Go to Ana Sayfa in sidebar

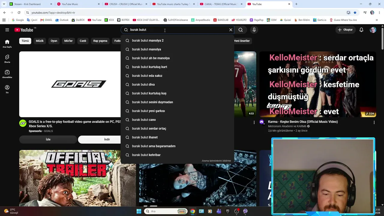point(7,44)
